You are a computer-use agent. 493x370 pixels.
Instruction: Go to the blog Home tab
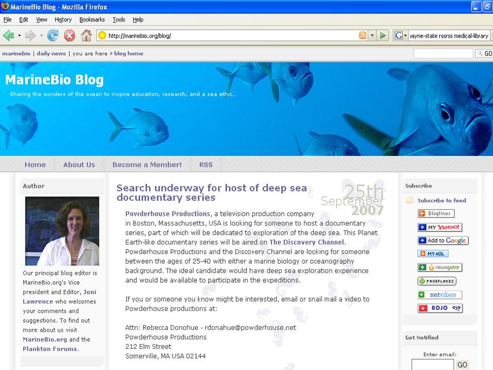(35, 164)
